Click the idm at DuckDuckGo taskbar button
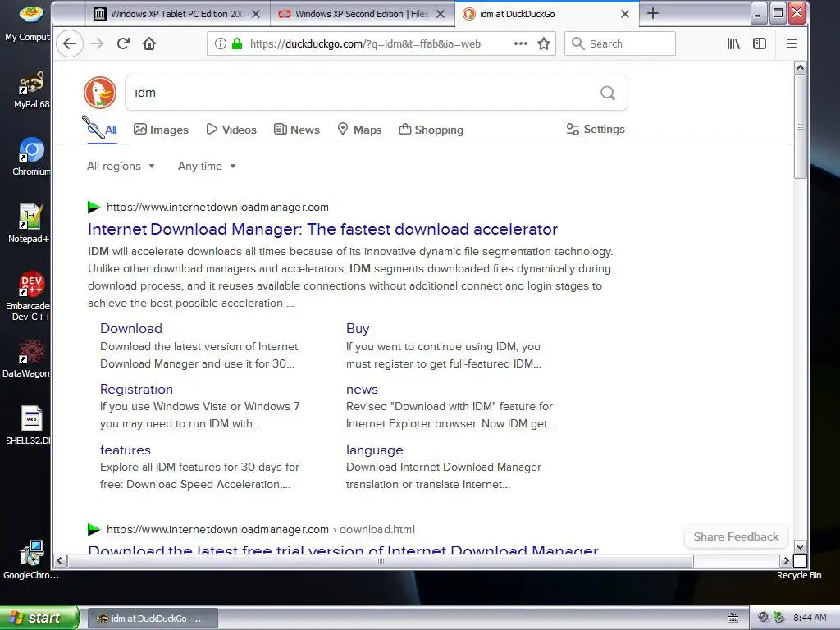 (152, 619)
